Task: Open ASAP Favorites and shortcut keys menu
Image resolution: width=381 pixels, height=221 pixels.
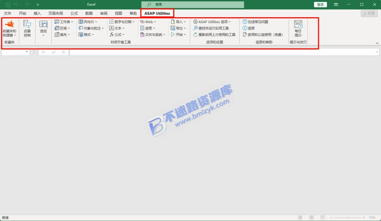Action: (10, 28)
